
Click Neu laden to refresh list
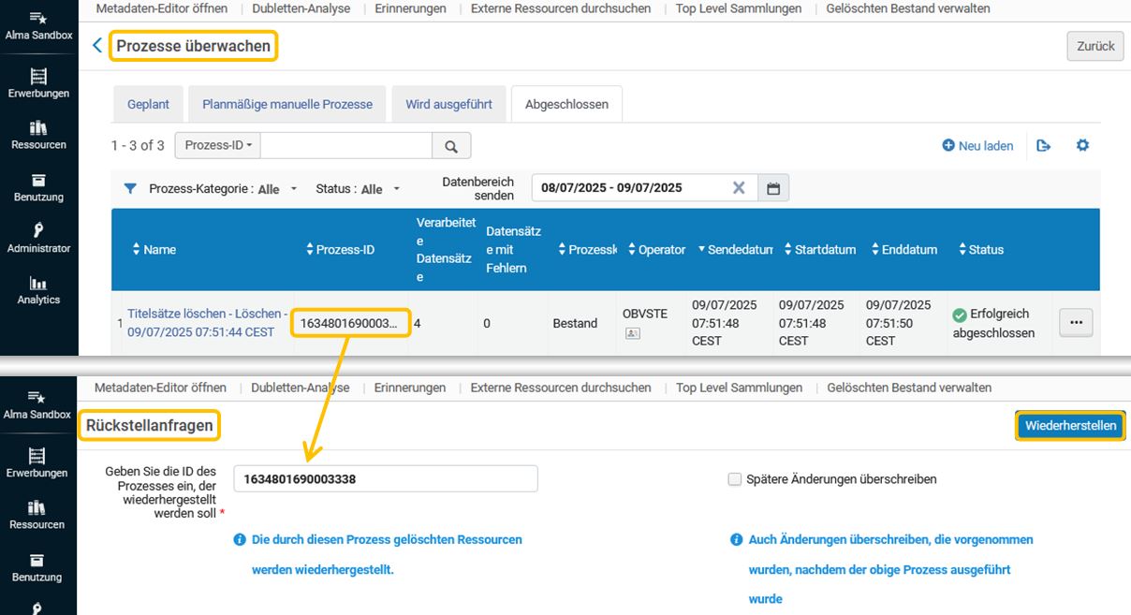click(977, 146)
